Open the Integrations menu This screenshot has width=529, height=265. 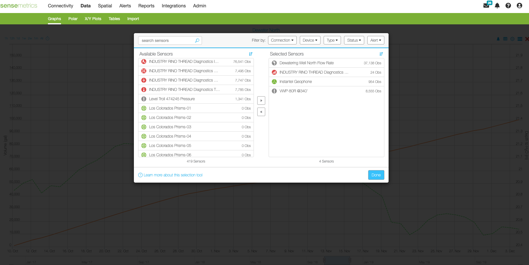coord(174,6)
